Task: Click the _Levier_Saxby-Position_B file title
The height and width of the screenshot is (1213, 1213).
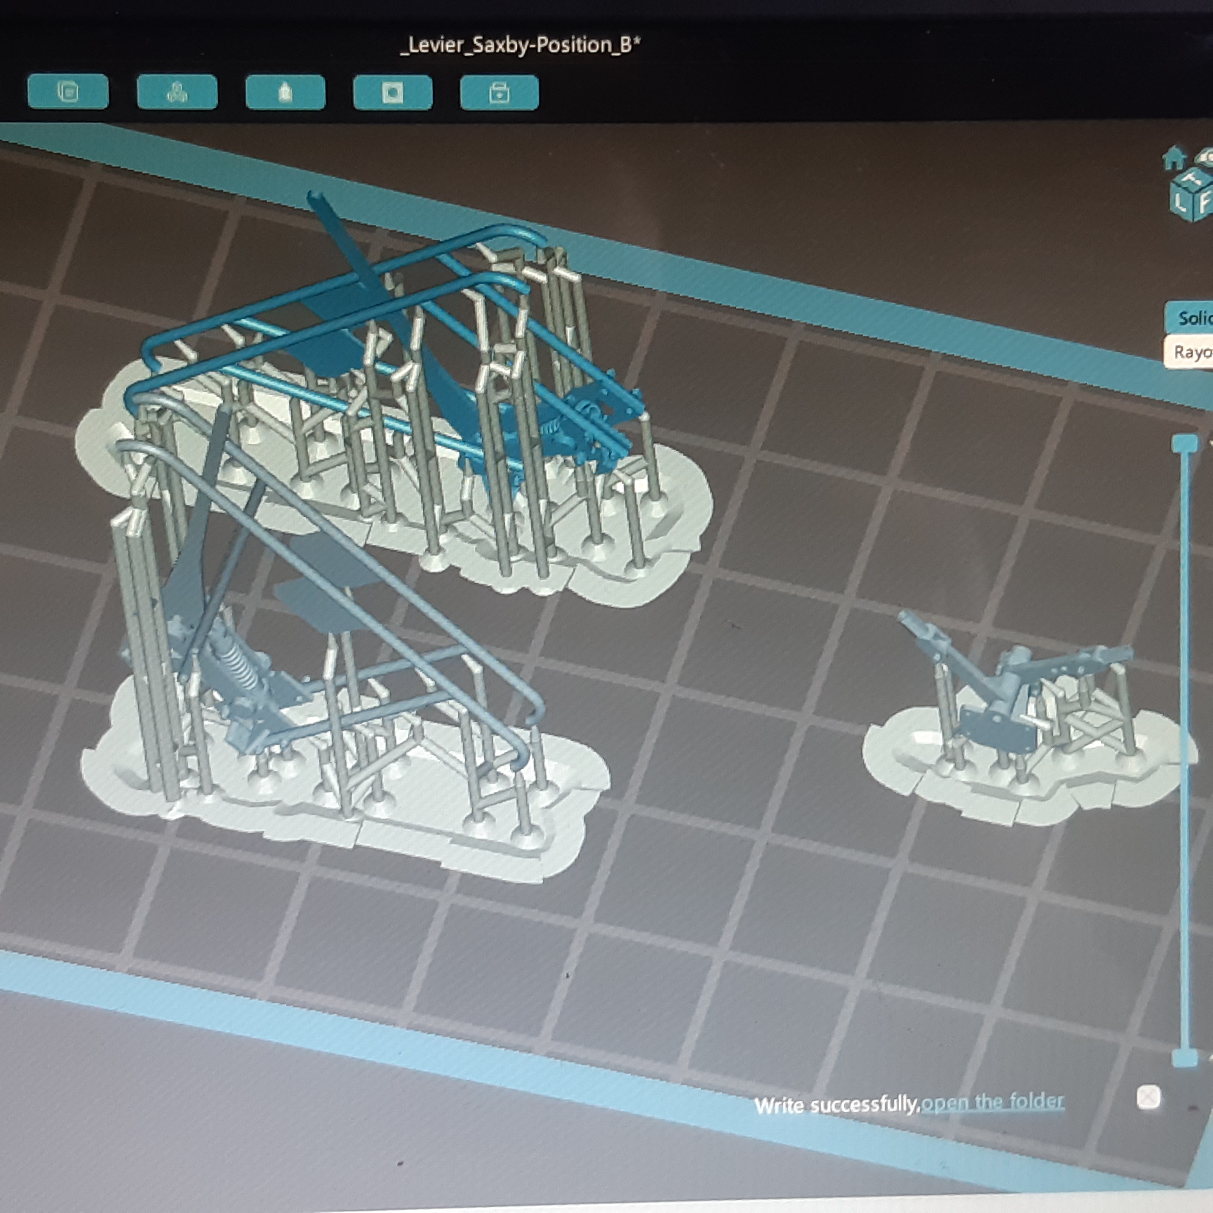Action: tap(520, 45)
